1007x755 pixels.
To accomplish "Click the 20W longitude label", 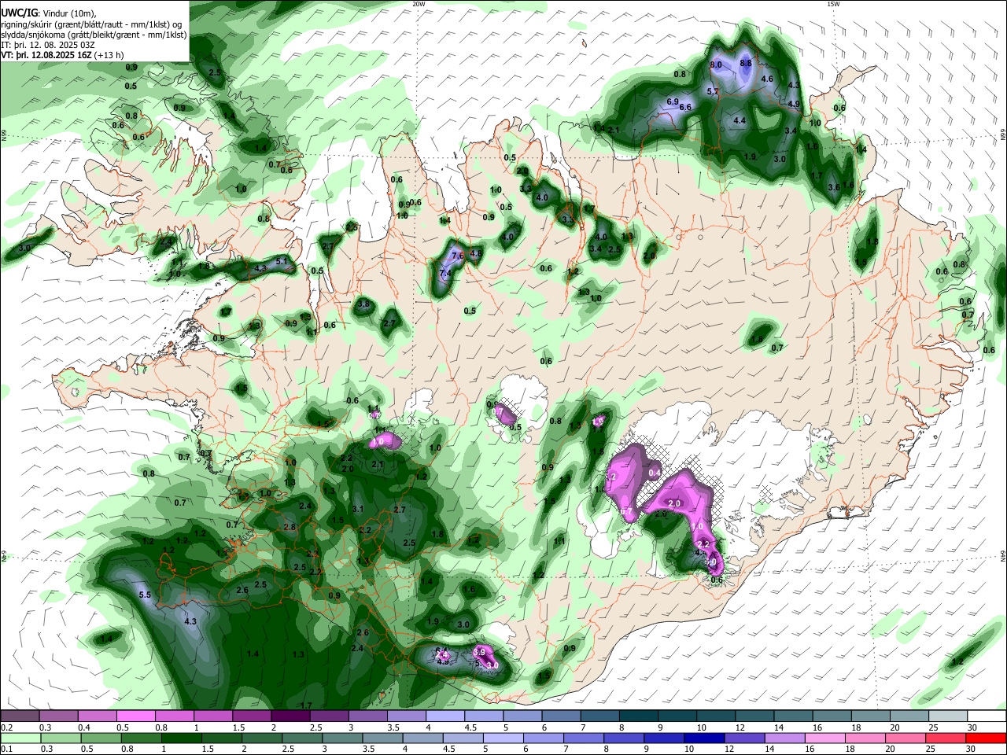I will tap(419, 4).
